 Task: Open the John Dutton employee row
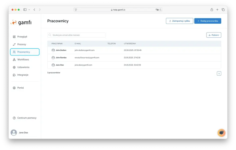tap(60, 50)
